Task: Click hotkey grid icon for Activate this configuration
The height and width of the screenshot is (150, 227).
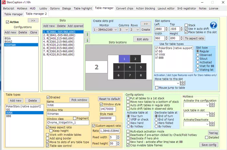Action: click(212, 105)
